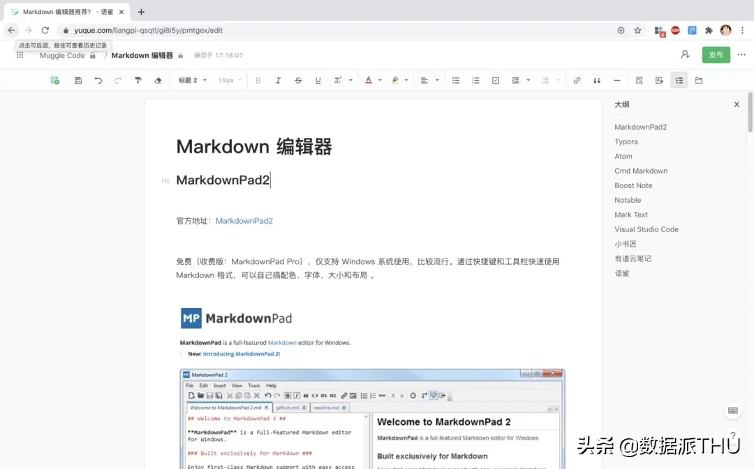Image resolution: width=754 pixels, height=469 pixels.
Task: Clear formatting with the eraser icon
Action: click(x=158, y=80)
